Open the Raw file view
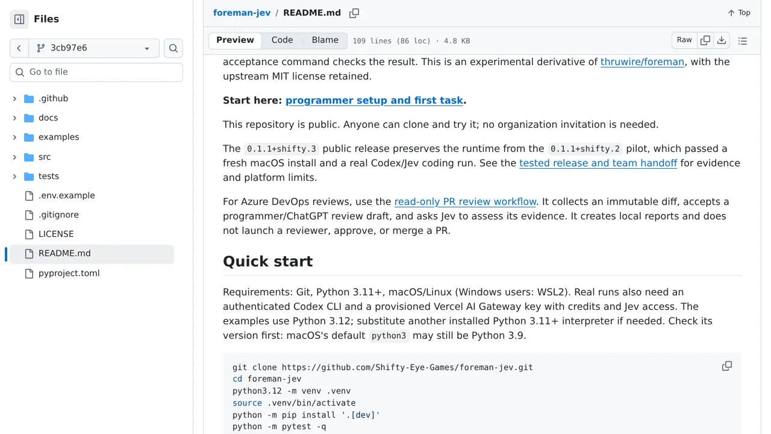Image resolution: width=771 pixels, height=434 pixels. [x=684, y=40]
